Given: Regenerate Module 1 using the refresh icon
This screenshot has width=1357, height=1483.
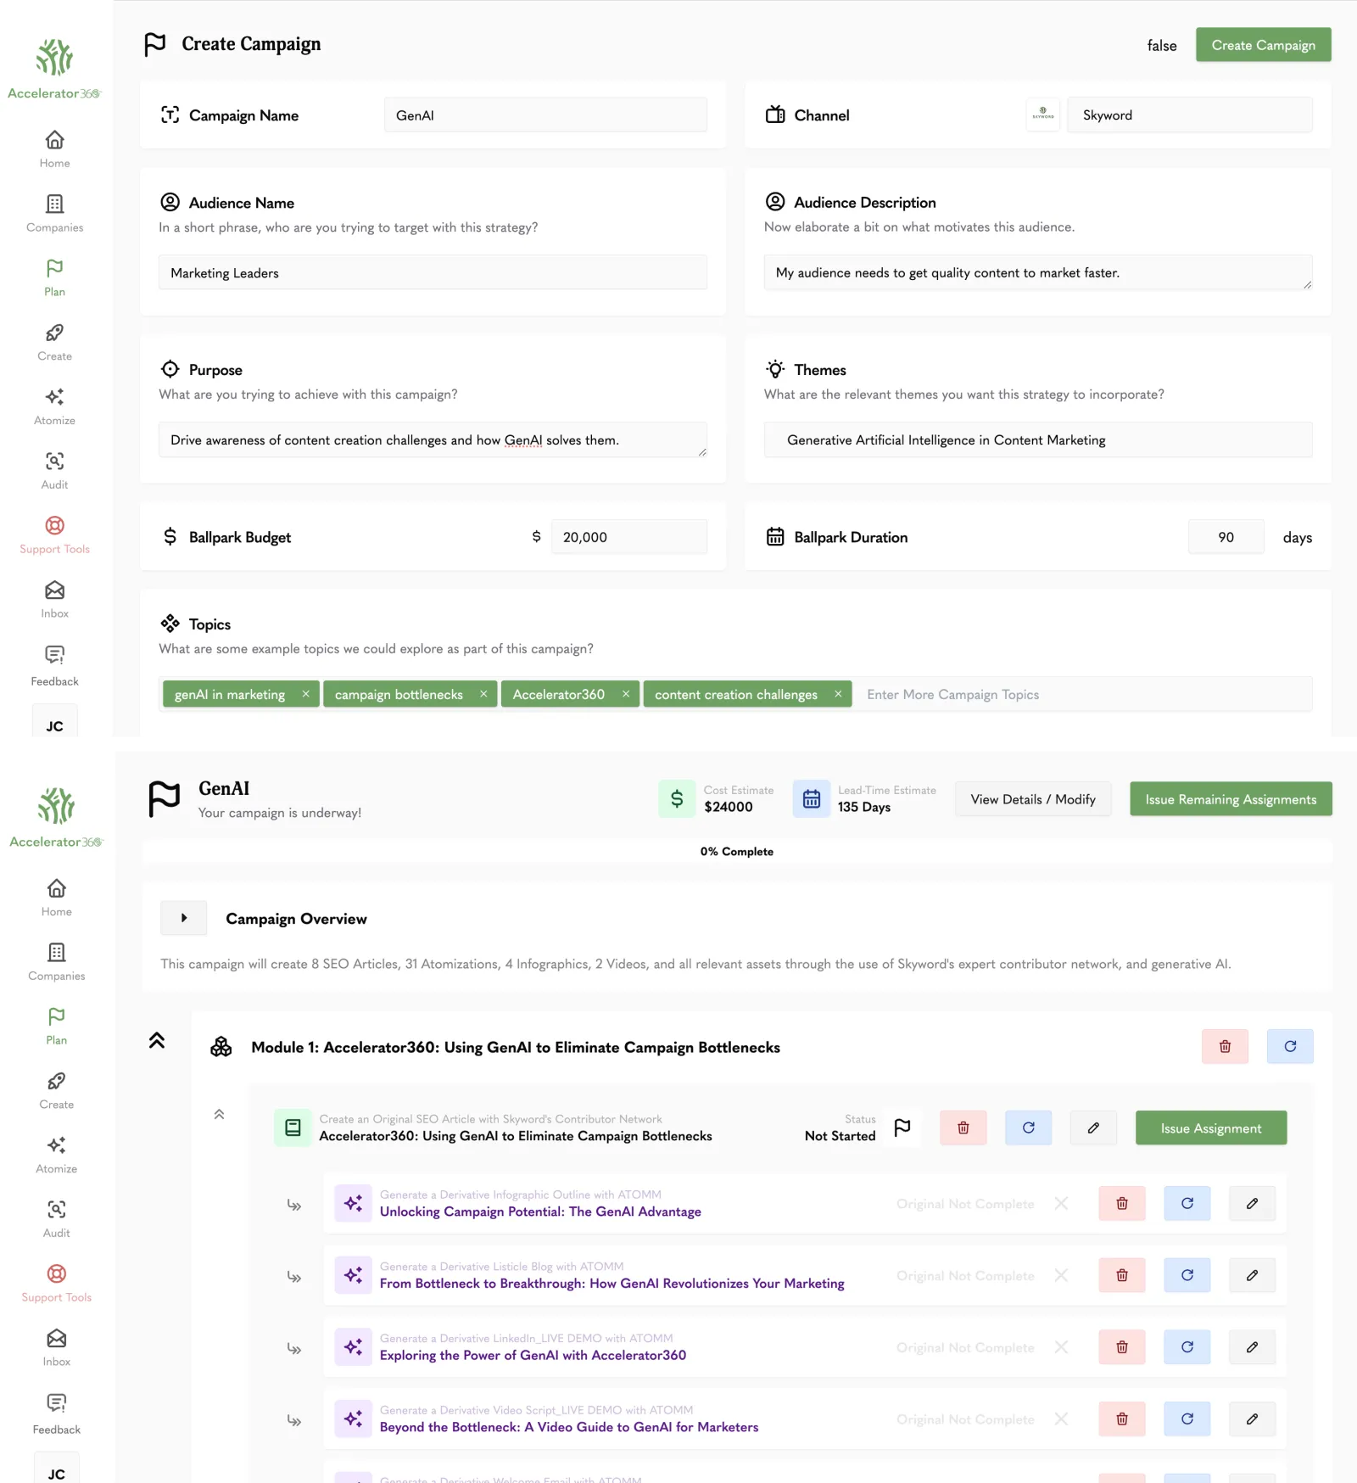Looking at the screenshot, I should (x=1289, y=1046).
